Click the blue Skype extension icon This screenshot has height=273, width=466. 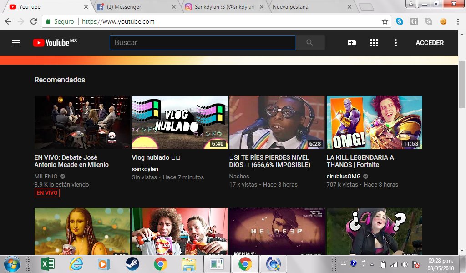point(400,21)
